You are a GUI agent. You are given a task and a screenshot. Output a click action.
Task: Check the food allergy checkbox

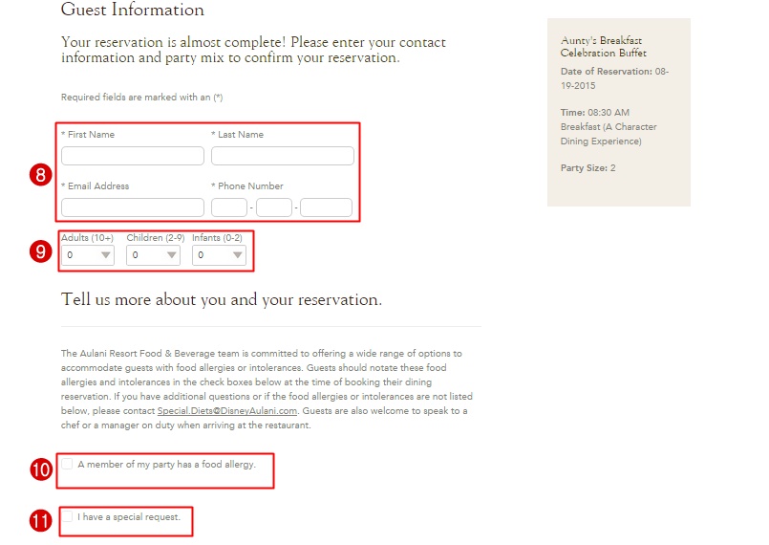67,464
